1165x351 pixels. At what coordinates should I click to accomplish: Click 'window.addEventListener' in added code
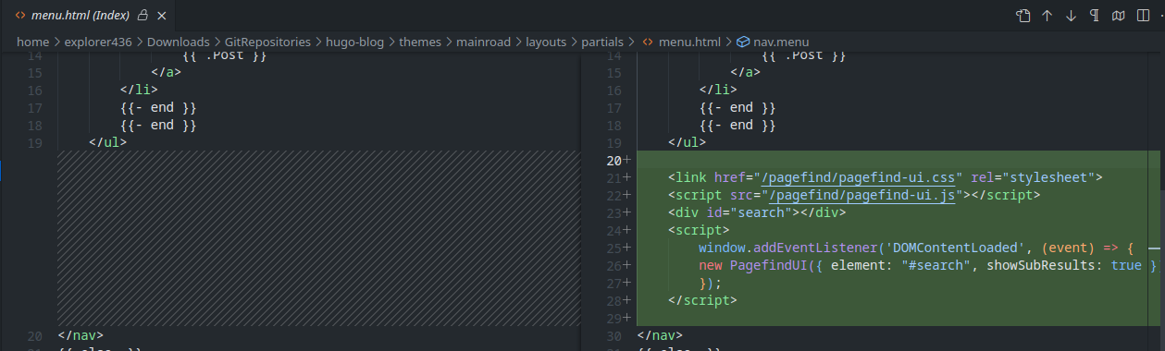click(787, 248)
